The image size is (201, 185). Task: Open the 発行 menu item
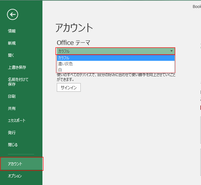tap(12, 132)
